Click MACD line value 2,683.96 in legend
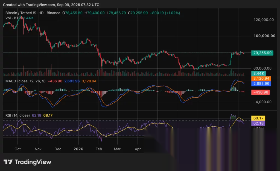The image size is (280, 171). click(72, 81)
